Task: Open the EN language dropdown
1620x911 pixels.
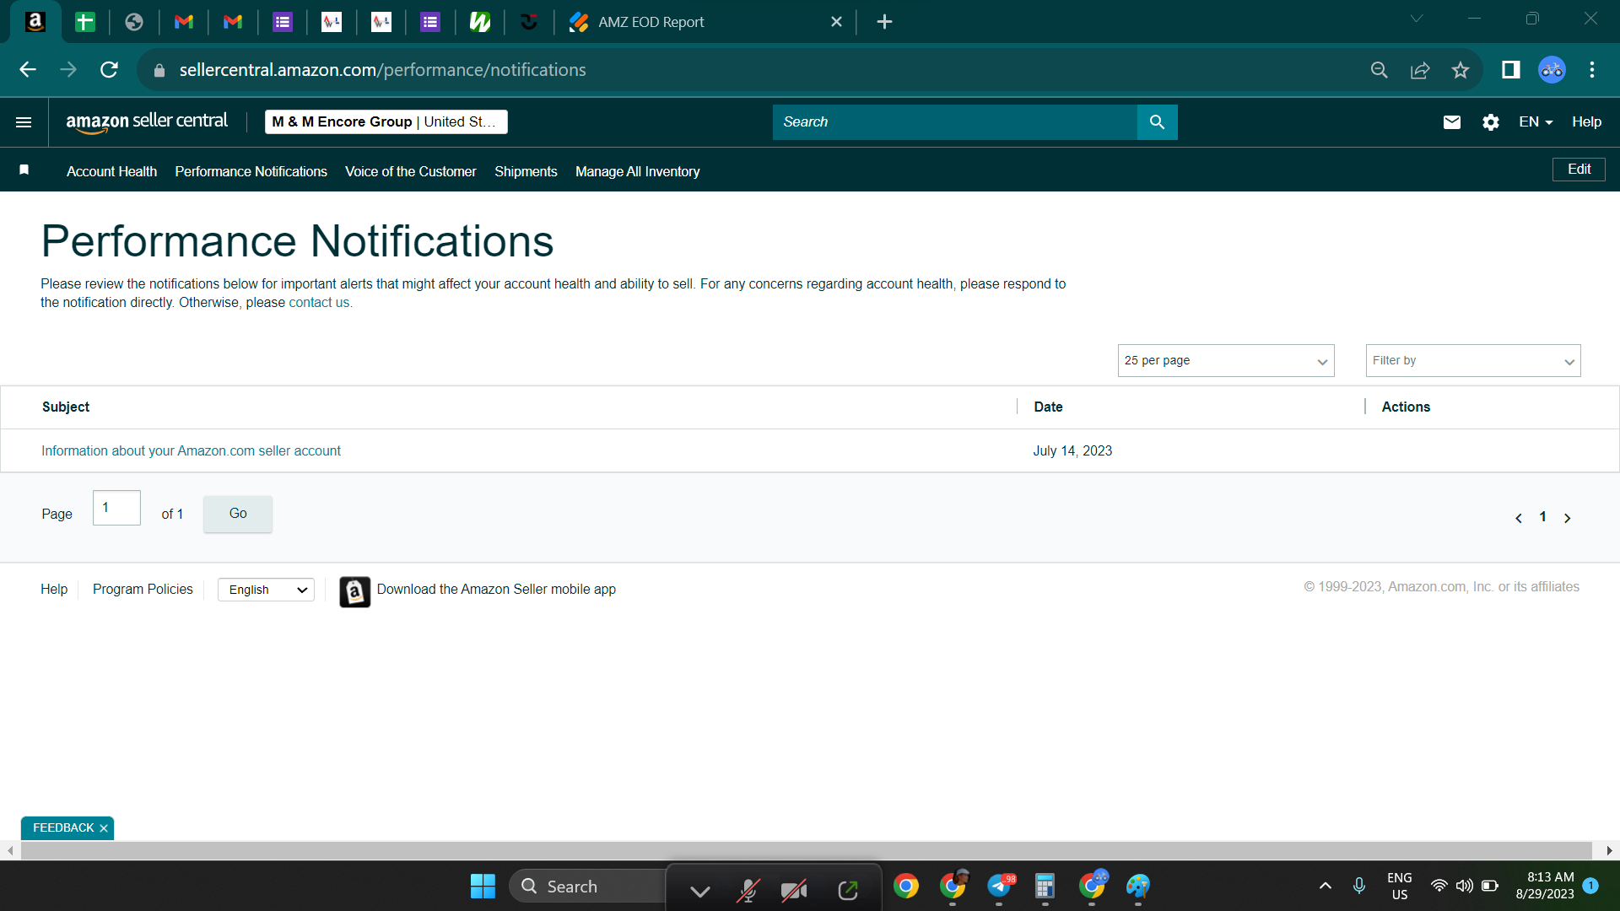Action: tap(1535, 122)
